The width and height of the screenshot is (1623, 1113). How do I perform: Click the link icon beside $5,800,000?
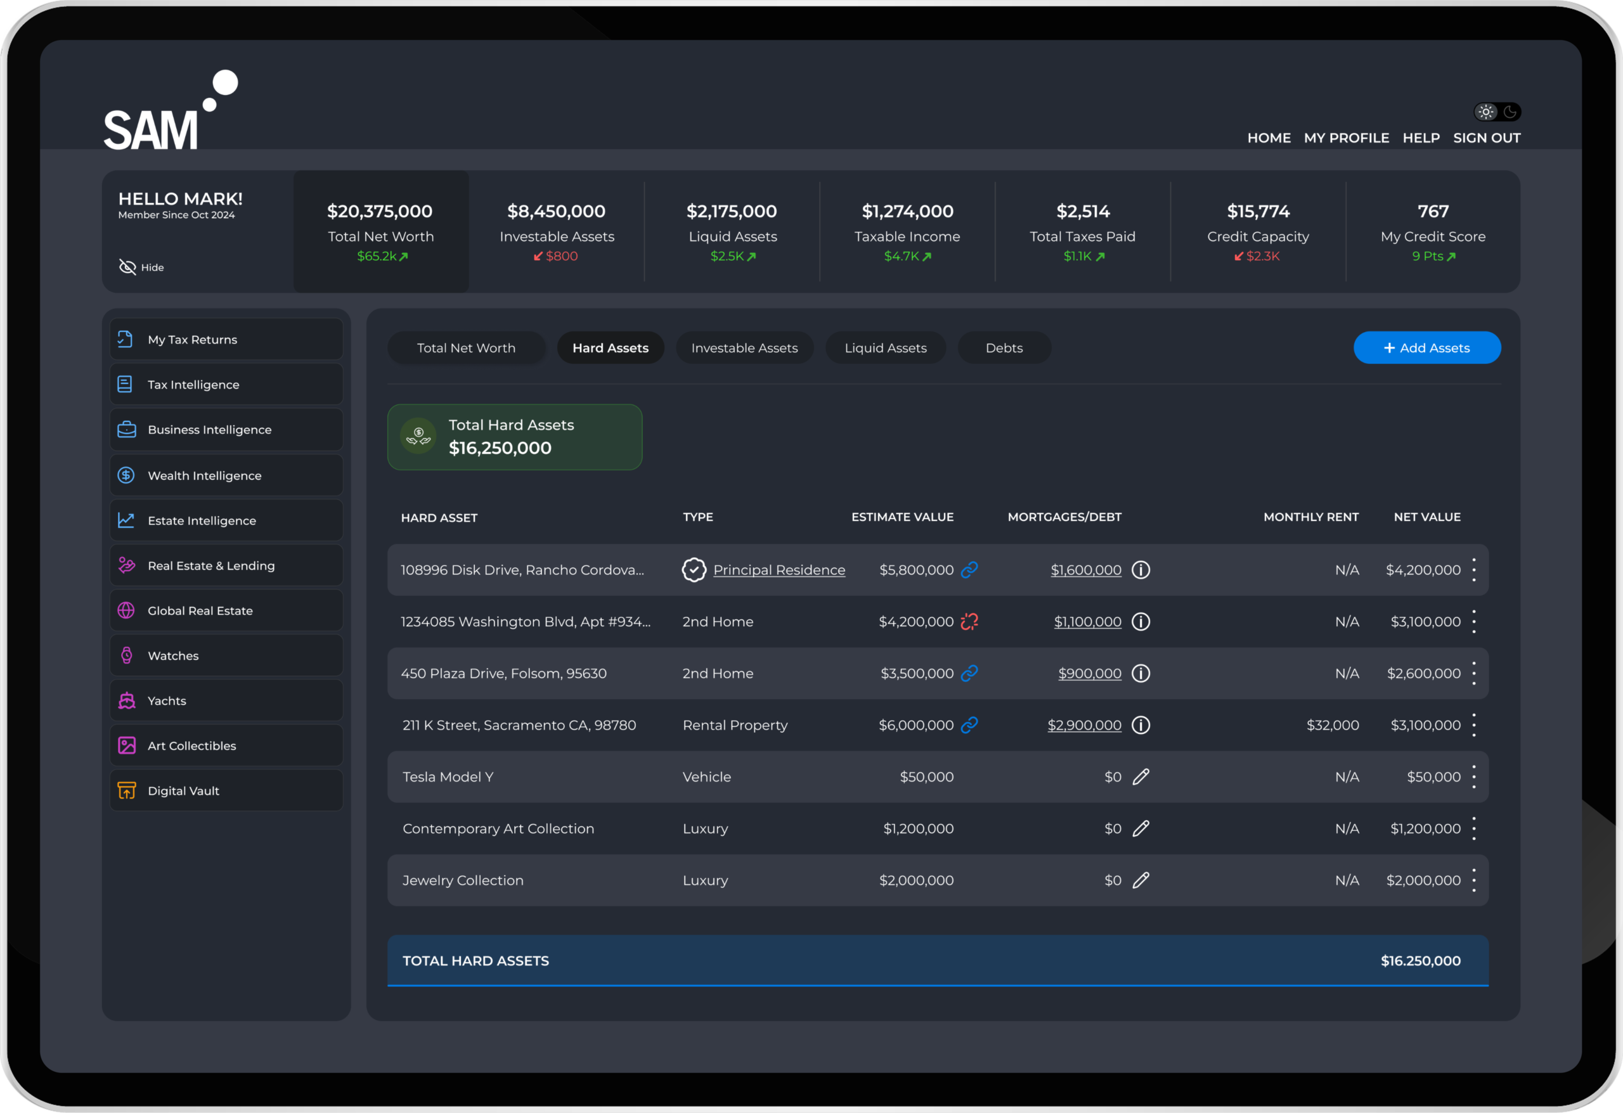click(969, 570)
